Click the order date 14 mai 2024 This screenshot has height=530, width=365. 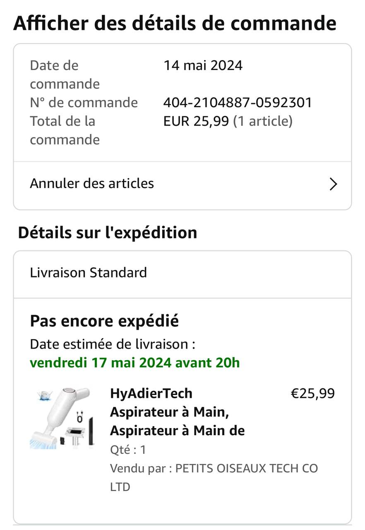[203, 65]
